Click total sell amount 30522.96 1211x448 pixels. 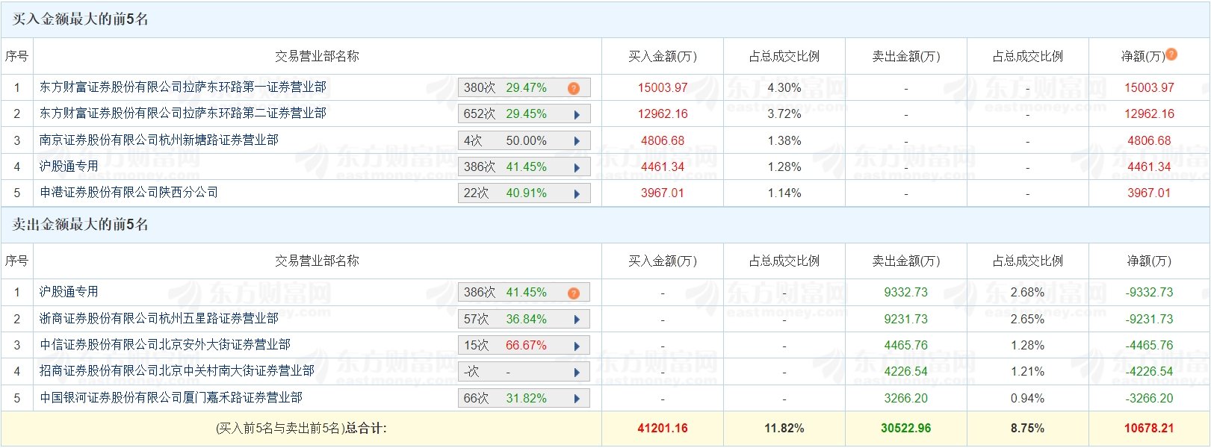click(x=906, y=428)
